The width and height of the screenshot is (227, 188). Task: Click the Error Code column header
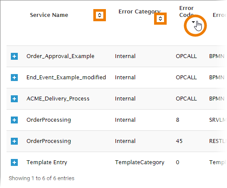coord(186,12)
